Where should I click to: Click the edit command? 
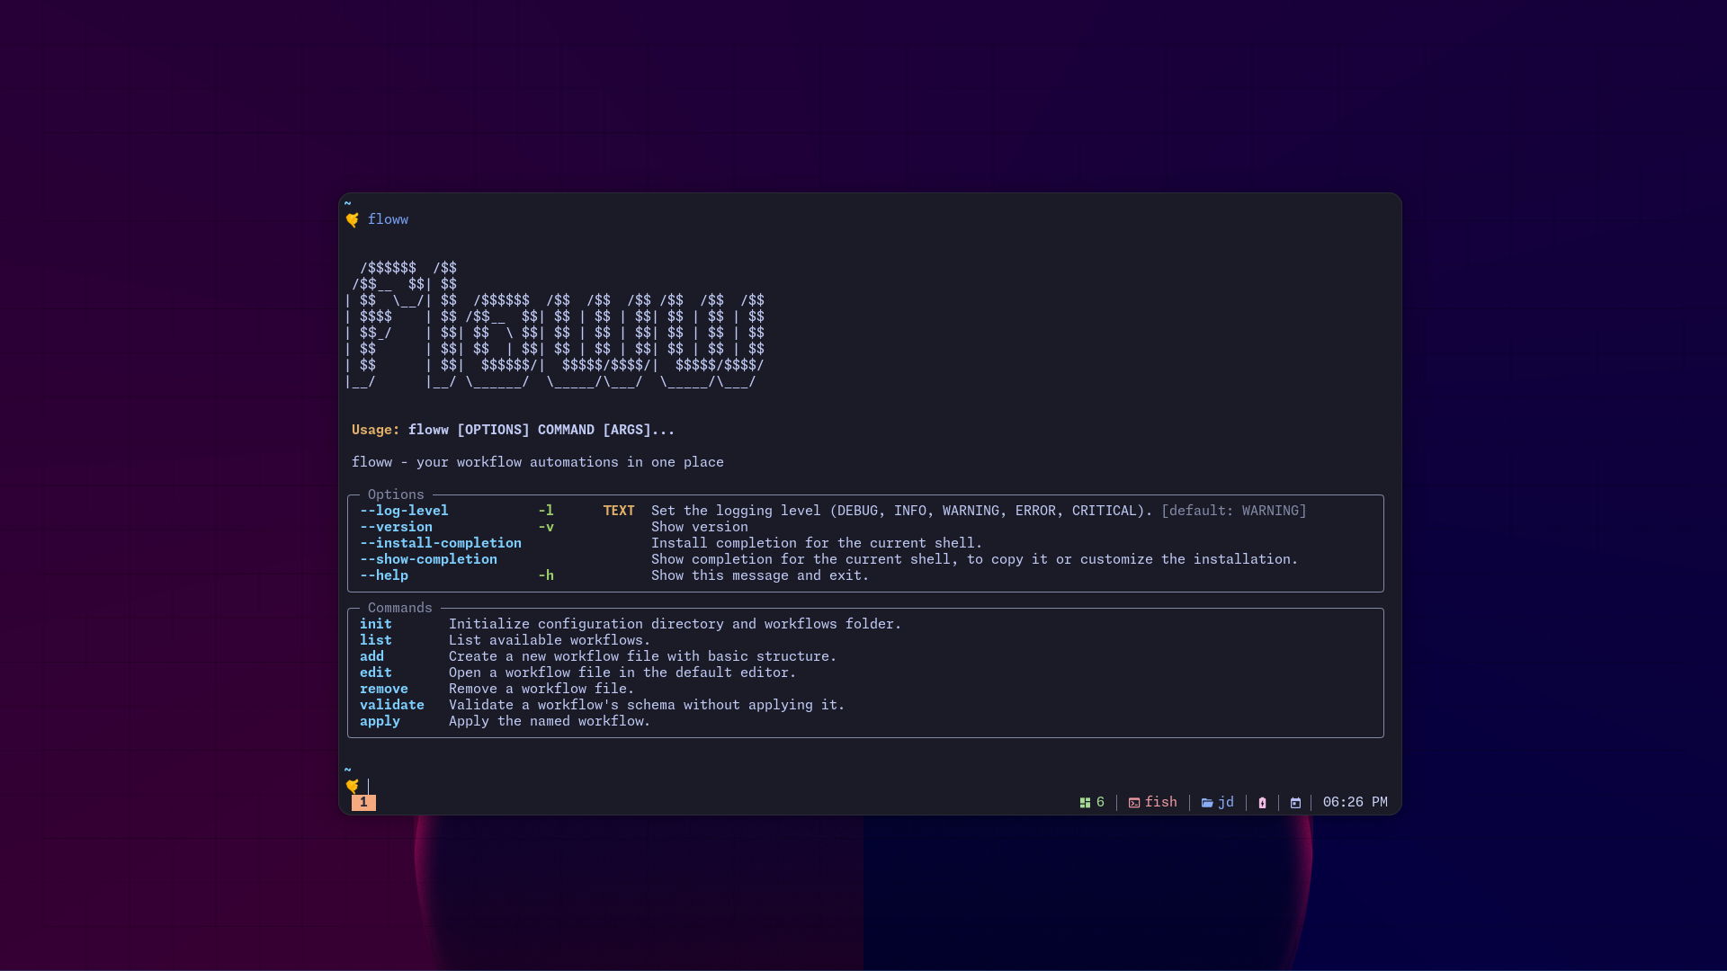click(x=376, y=673)
